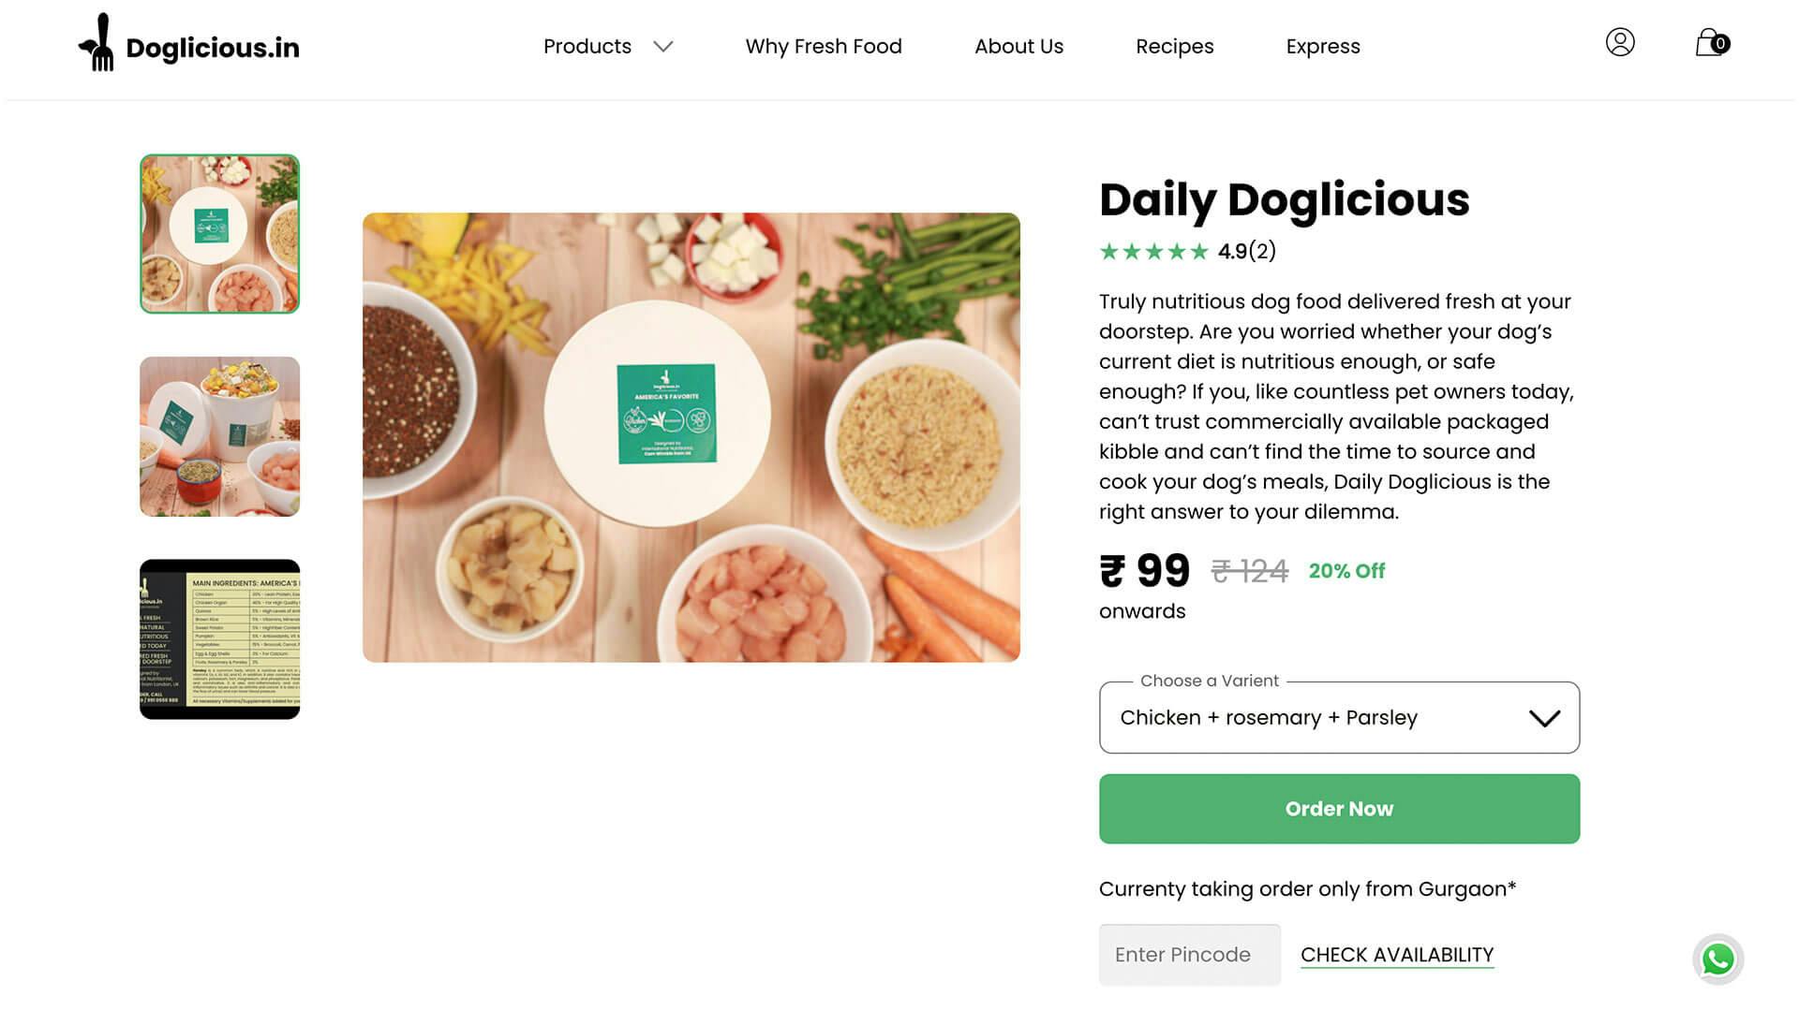Click the Doglicious fork logo
Screen dimensions: 1799x1011
100,41
